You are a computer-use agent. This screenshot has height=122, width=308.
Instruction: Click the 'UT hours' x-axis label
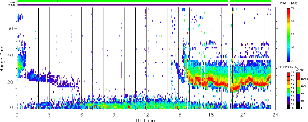146,120
